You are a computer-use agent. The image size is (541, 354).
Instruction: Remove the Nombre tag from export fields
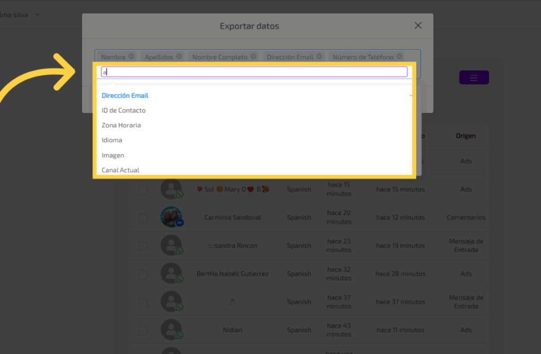click(x=131, y=57)
